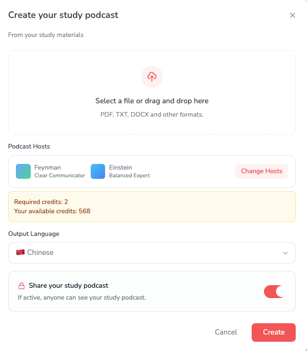
Task: Close the study podcast dialog
Action: pyautogui.click(x=292, y=15)
